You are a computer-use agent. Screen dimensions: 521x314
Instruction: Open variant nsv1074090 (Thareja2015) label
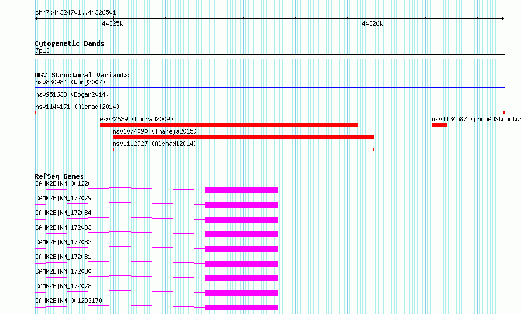pyautogui.click(x=155, y=131)
